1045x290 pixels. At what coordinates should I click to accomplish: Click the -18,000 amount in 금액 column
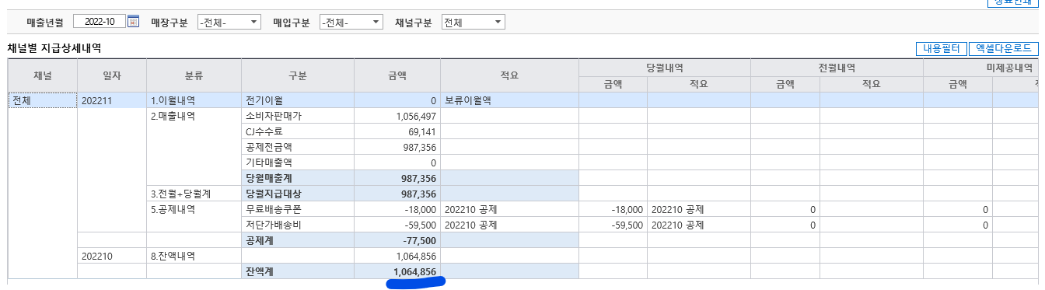tap(397, 209)
